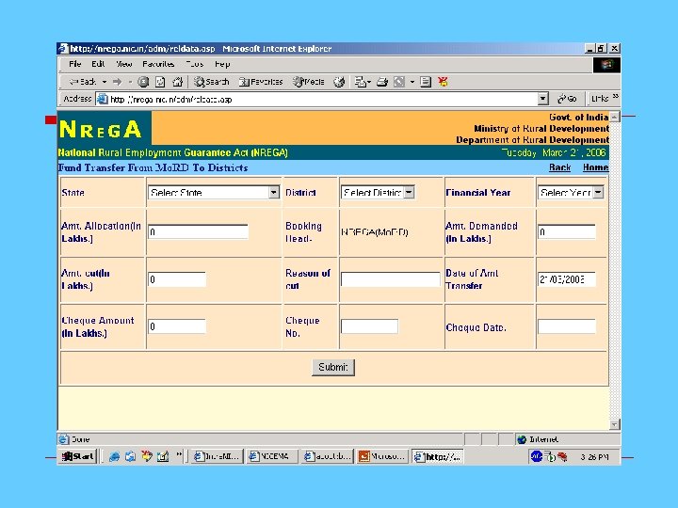Launch Internet Explorer quick launch icon

click(114, 456)
